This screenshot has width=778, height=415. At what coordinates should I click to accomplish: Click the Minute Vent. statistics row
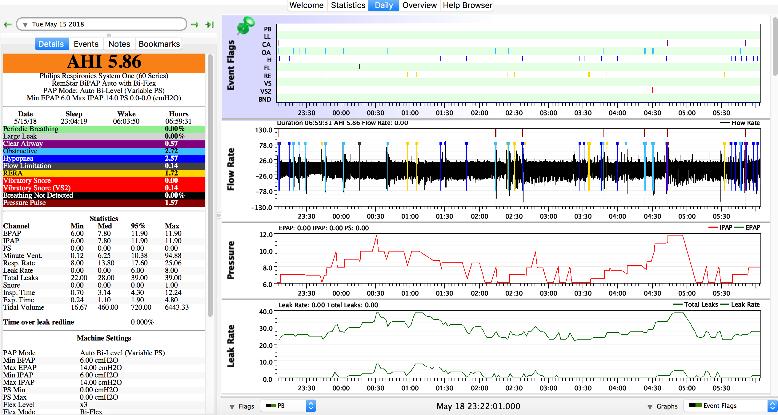(104, 256)
